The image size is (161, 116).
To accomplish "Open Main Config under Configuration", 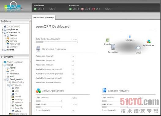I will click(18, 82).
